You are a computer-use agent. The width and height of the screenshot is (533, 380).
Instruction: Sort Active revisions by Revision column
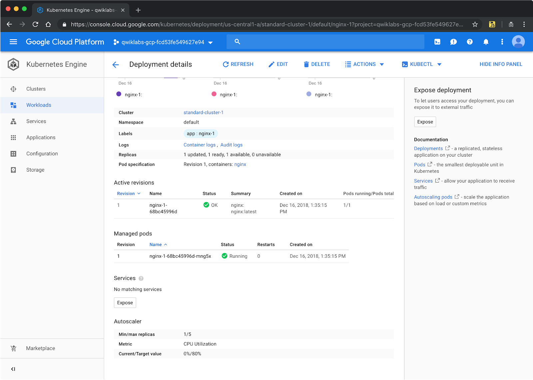[x=129, y=193]
